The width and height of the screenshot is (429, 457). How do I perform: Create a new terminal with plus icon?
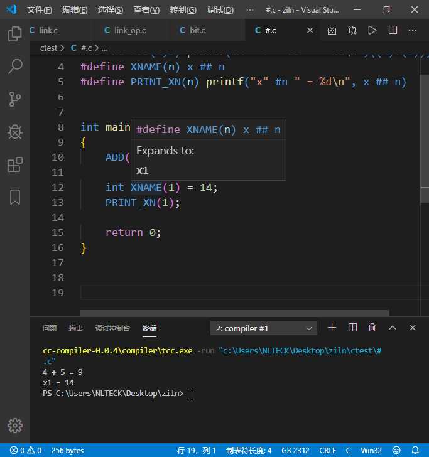[332, 328]
